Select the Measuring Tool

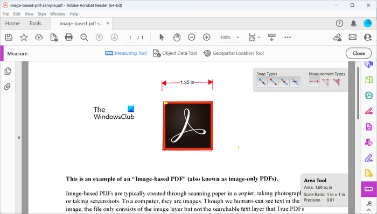126,53
